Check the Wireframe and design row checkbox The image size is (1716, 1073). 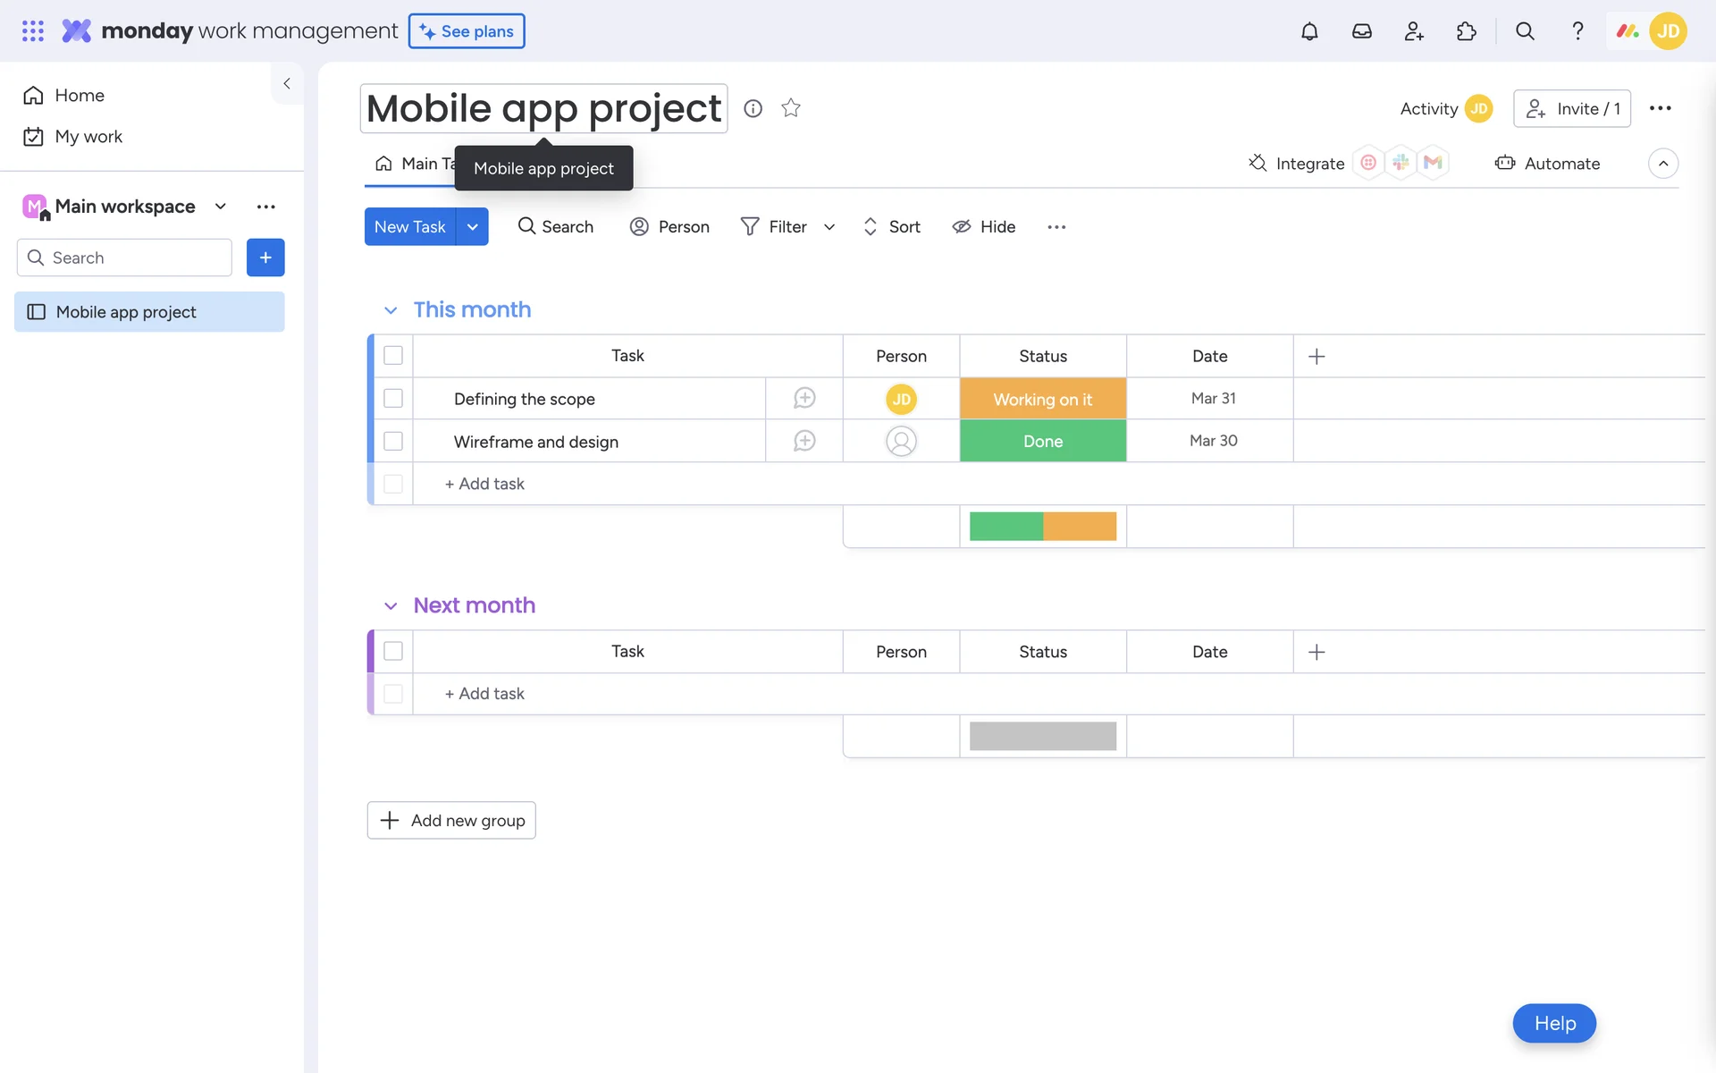tap(393, 442)
